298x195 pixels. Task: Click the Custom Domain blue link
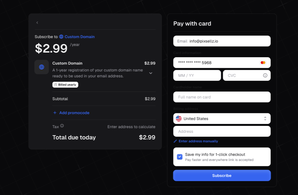point(79,37)
